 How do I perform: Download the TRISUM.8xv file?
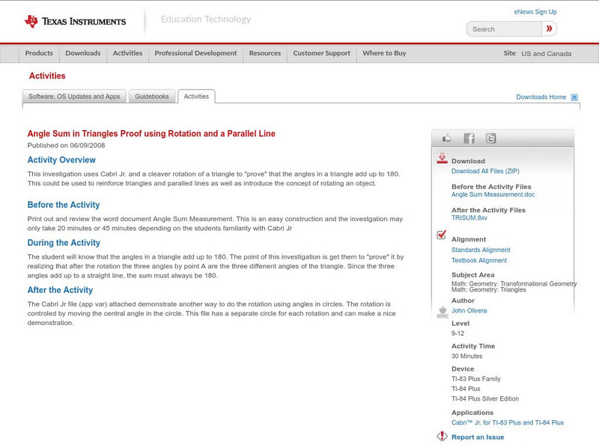pos(469,218)
